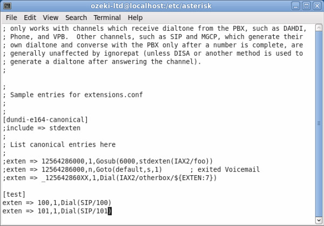Place cursor on the [test] context line
Viewport: 324px width, 226px height.
(14, 194)
